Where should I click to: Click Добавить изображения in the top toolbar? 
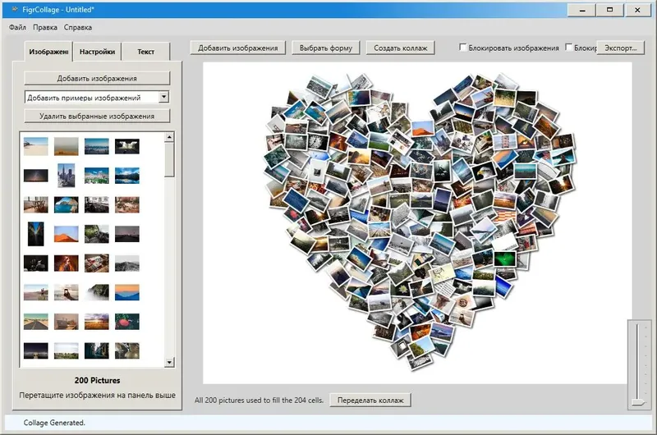[x=237, y=48]
